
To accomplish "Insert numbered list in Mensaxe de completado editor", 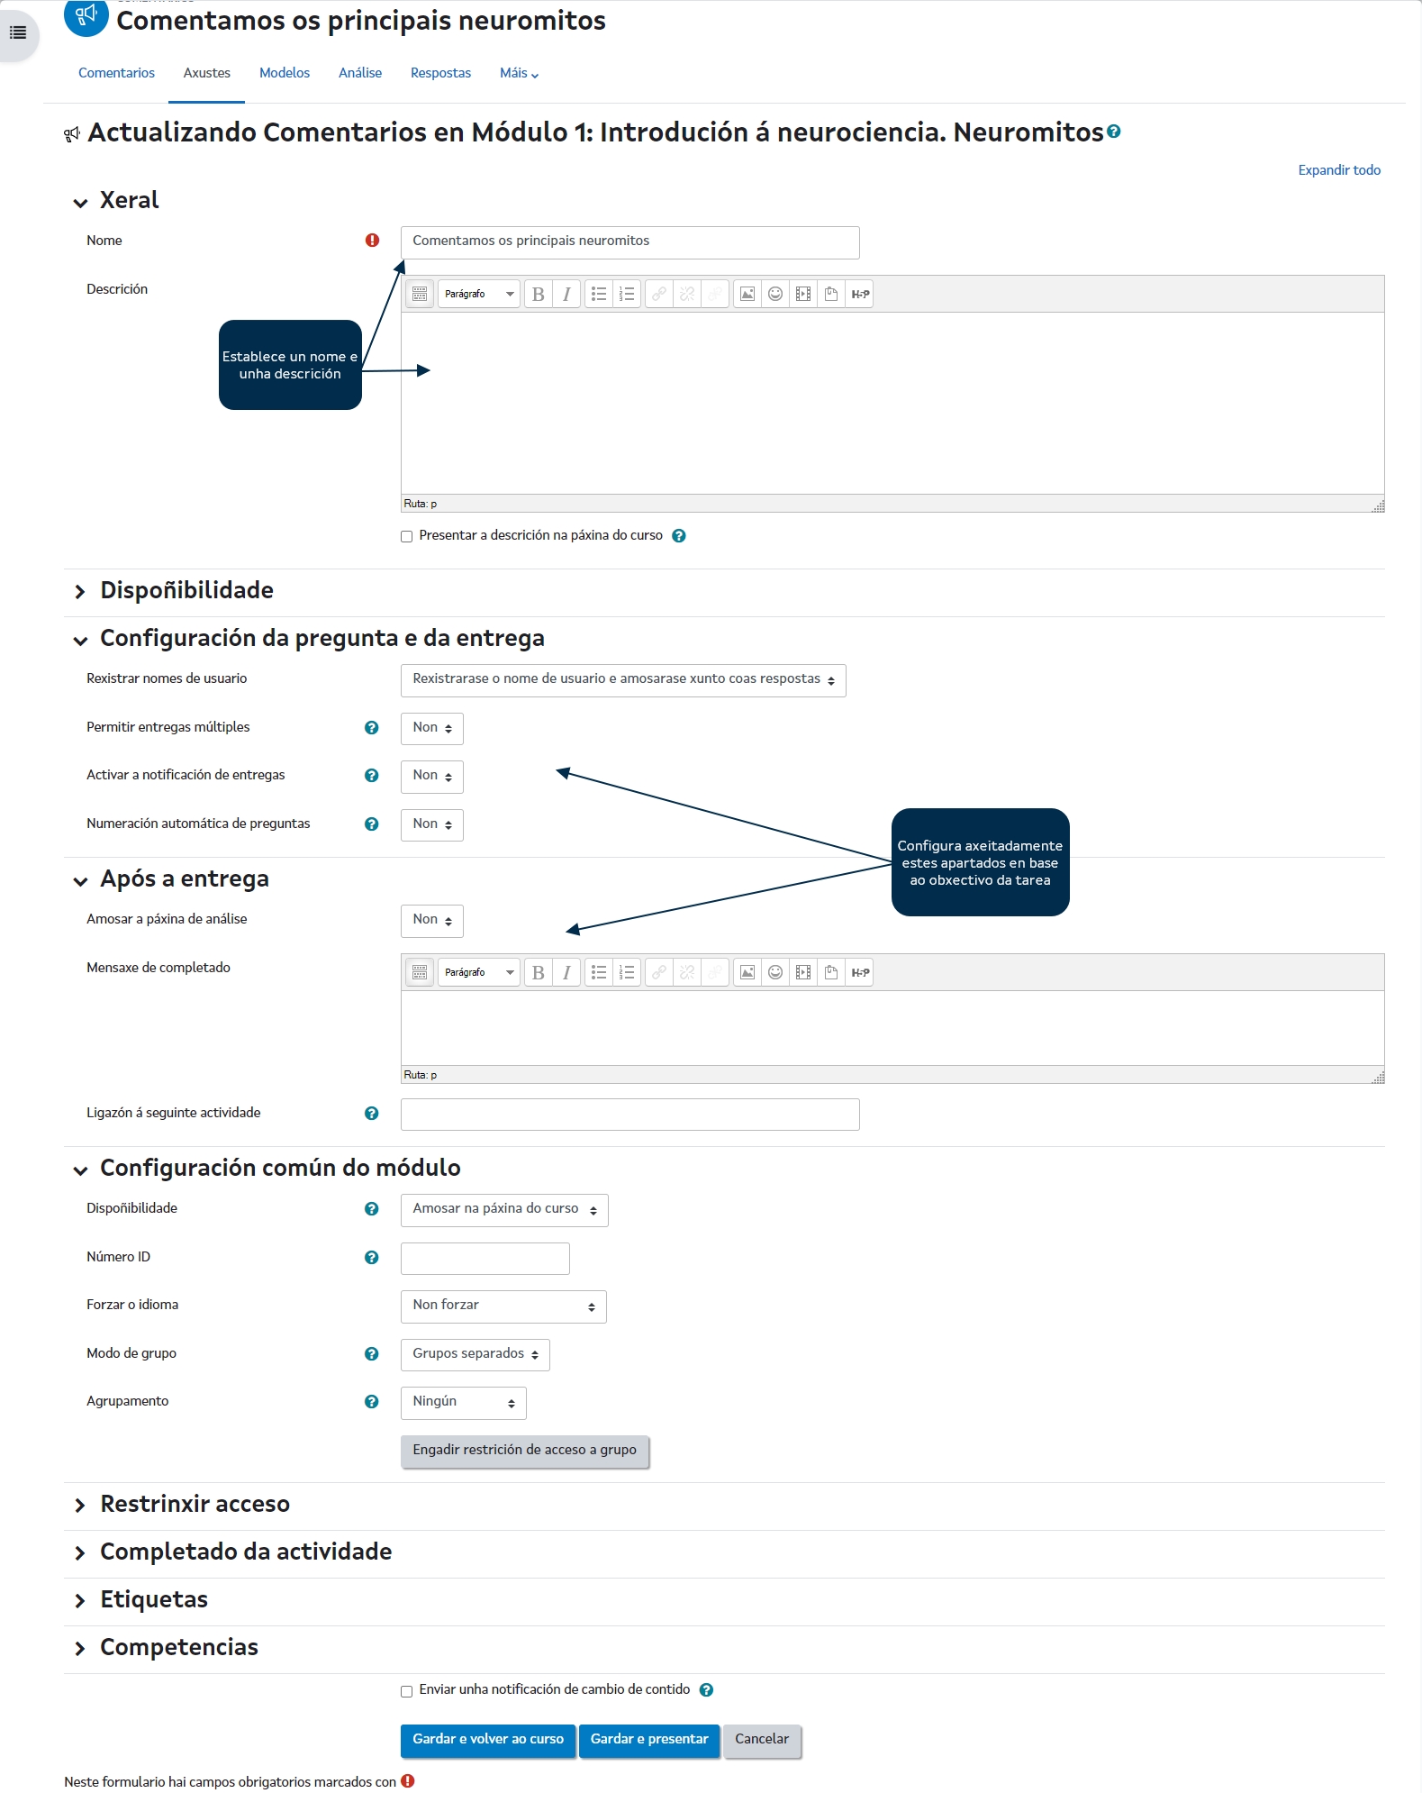I will [x=627, y=973].
